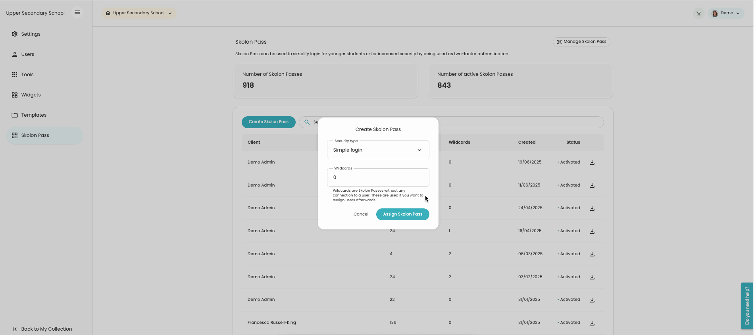Click the search magnifier icon
The width and height of the screenshot is (756, 335).
[x=307, y=122]
